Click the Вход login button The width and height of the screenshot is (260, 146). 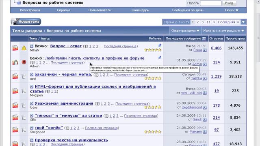[229, 3]
